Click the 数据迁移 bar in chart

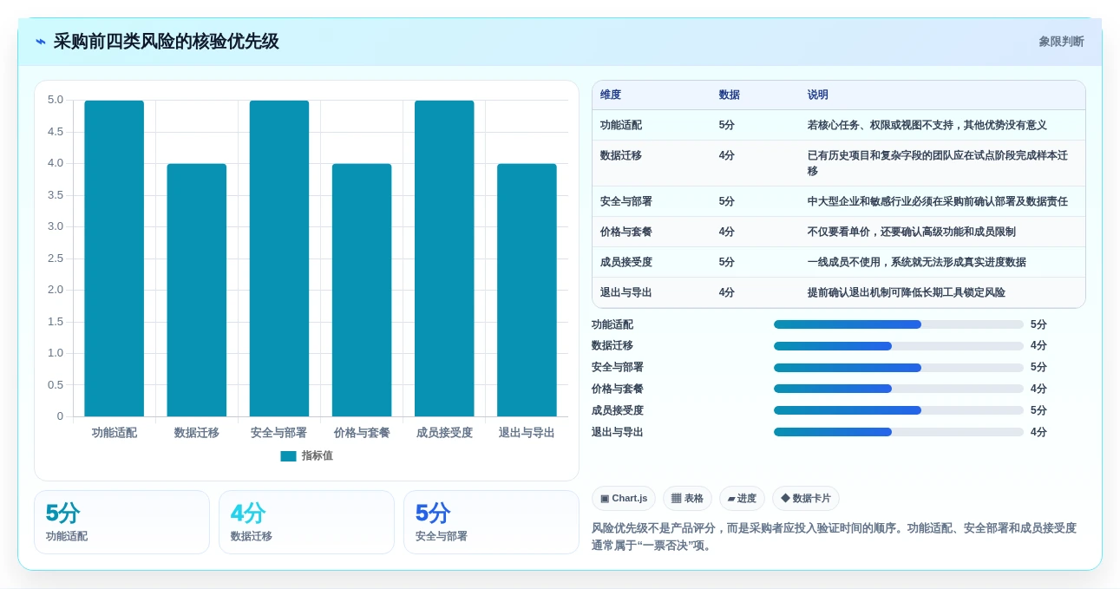tap(197, 290)
